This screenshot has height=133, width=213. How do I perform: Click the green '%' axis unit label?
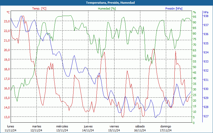click(195, 12)
